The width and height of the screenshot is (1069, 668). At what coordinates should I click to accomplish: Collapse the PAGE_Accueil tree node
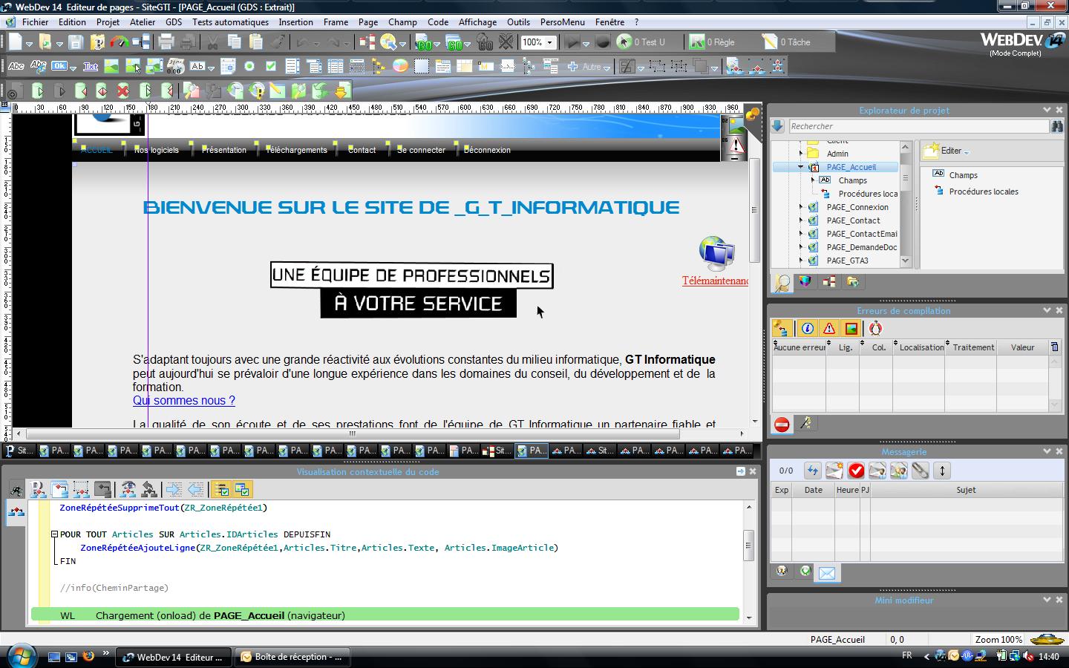click(801, 167)
